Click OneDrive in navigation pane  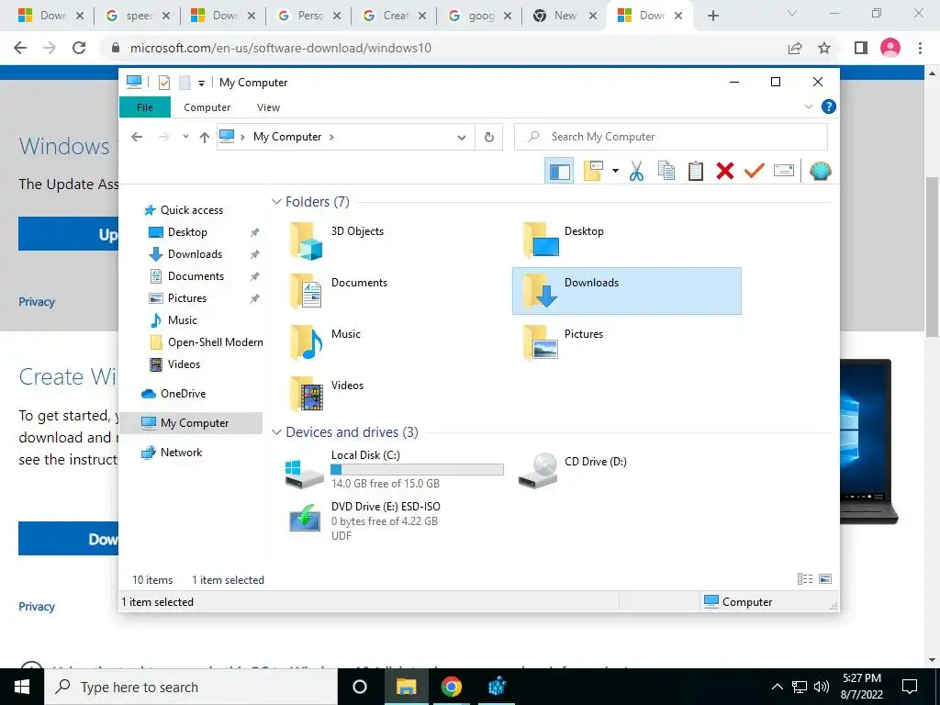point(183,394)
